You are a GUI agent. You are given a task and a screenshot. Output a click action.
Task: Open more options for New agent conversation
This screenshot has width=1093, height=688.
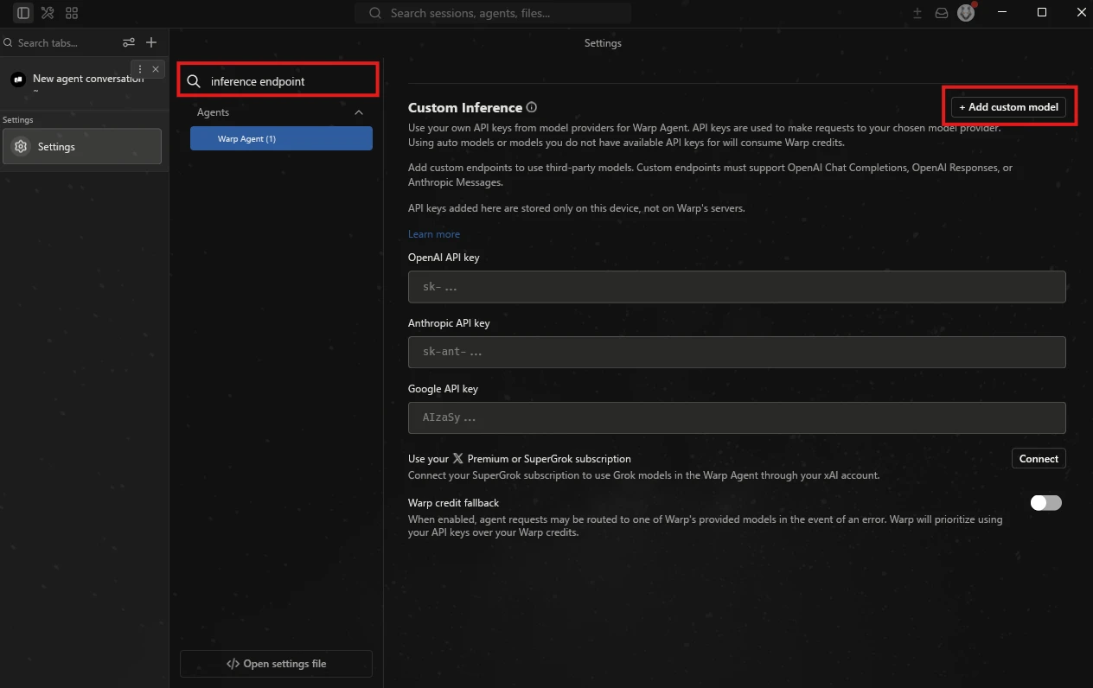pos(140,69)
